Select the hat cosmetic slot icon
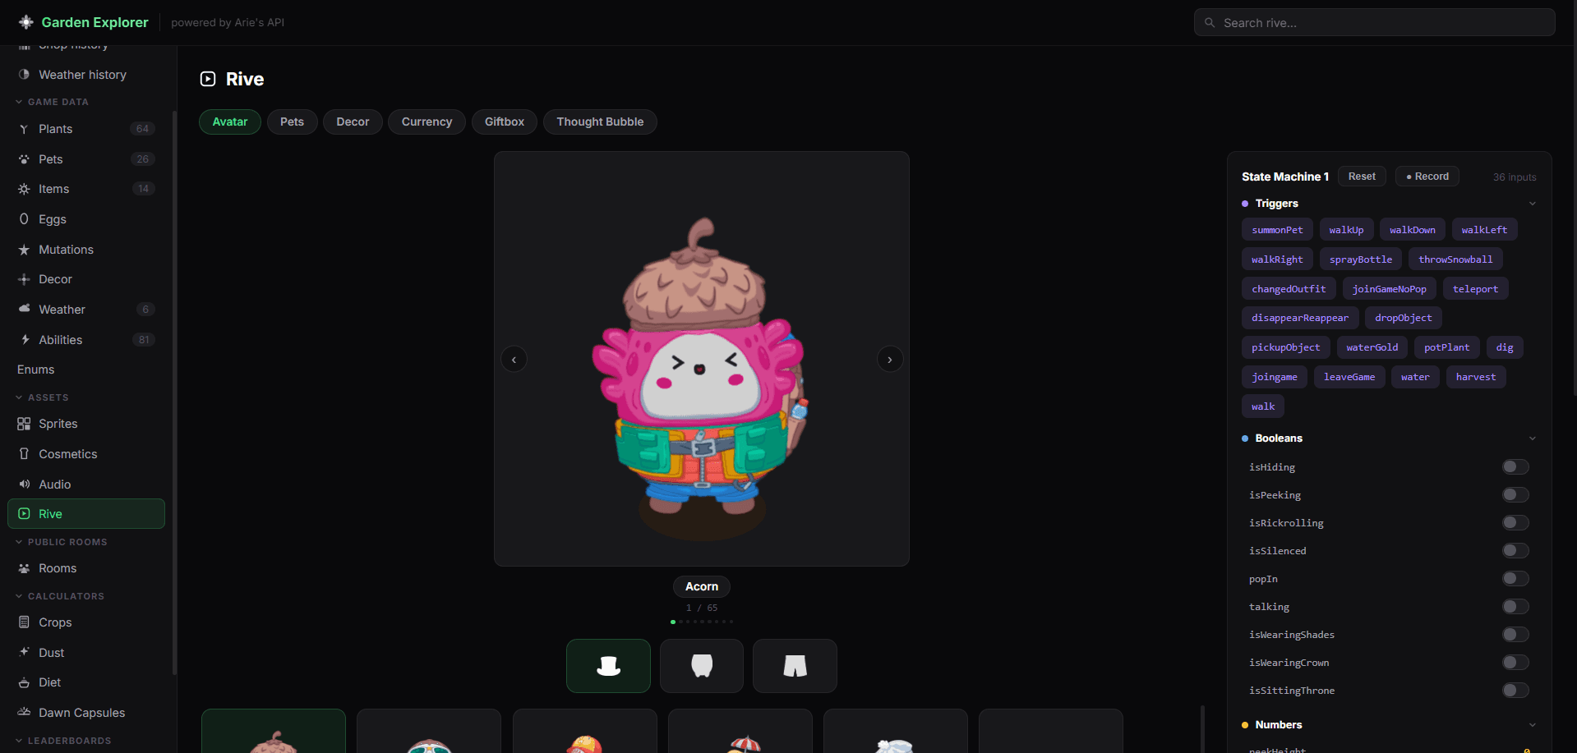Viewport: 1577px width, 753px height. (608, 666)
